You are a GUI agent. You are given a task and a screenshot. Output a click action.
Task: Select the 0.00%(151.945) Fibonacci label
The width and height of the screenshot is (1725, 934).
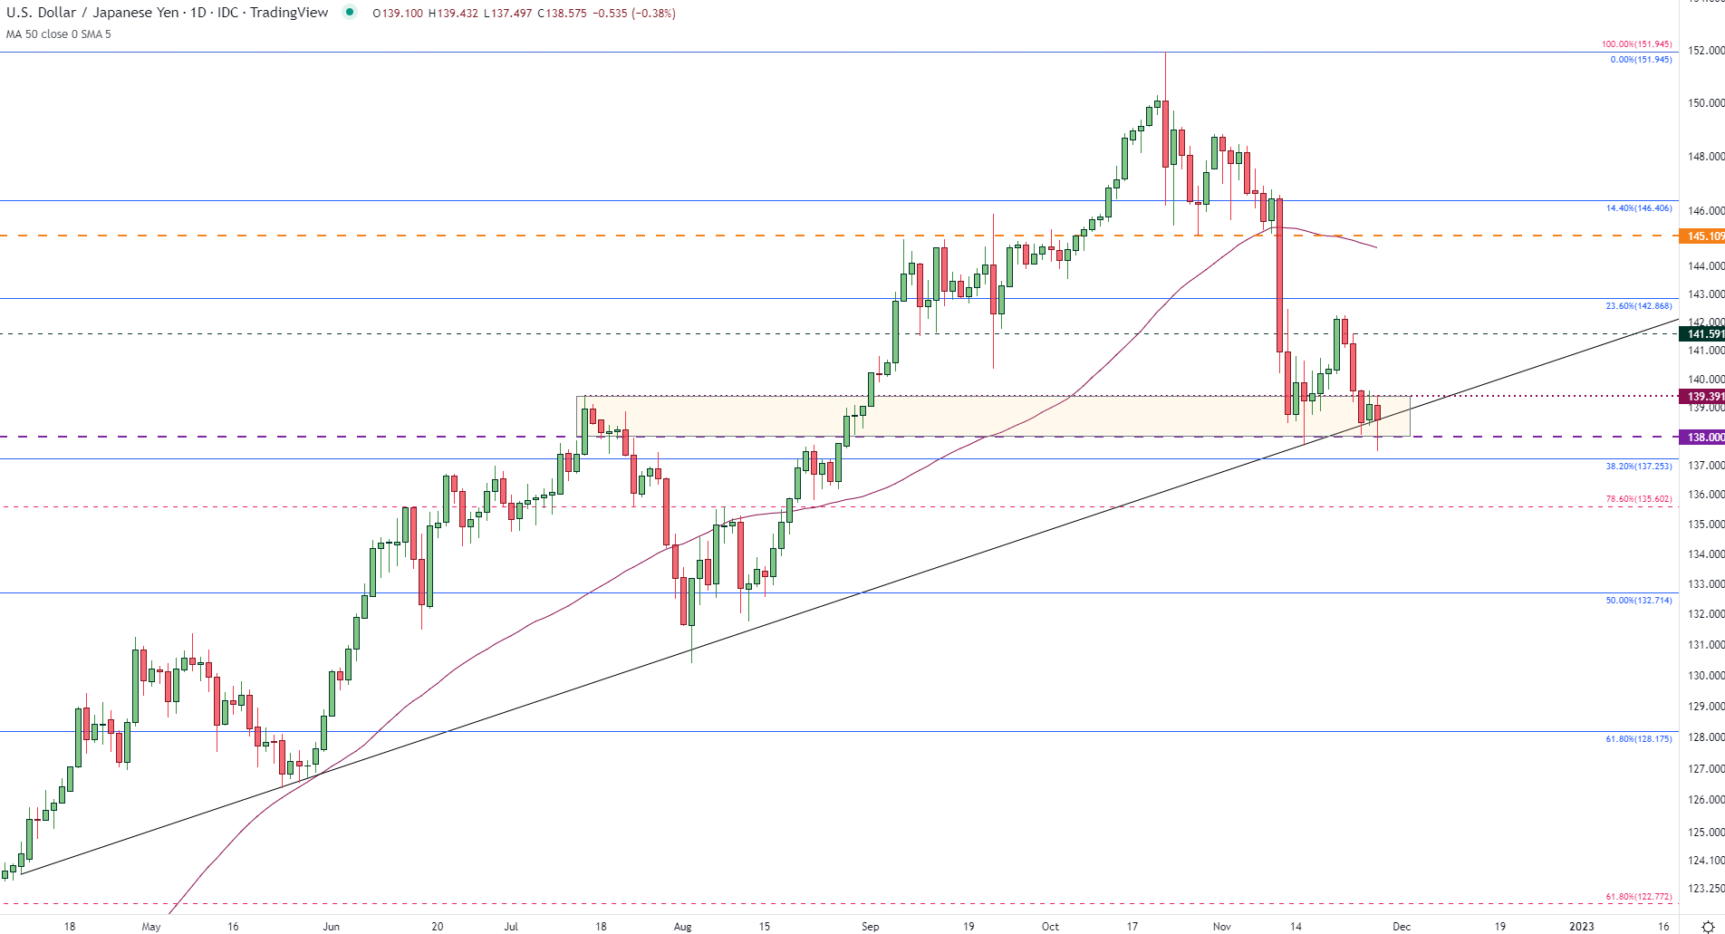click(1641, 60)
